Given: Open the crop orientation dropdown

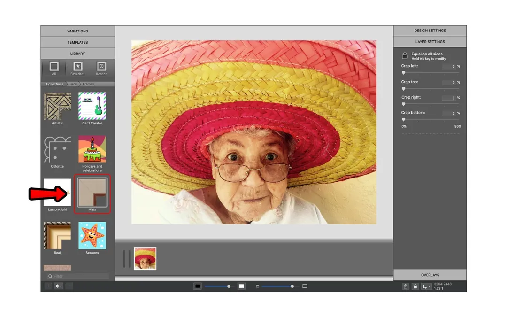Looking at the screenshot, I should pos(426,286).
